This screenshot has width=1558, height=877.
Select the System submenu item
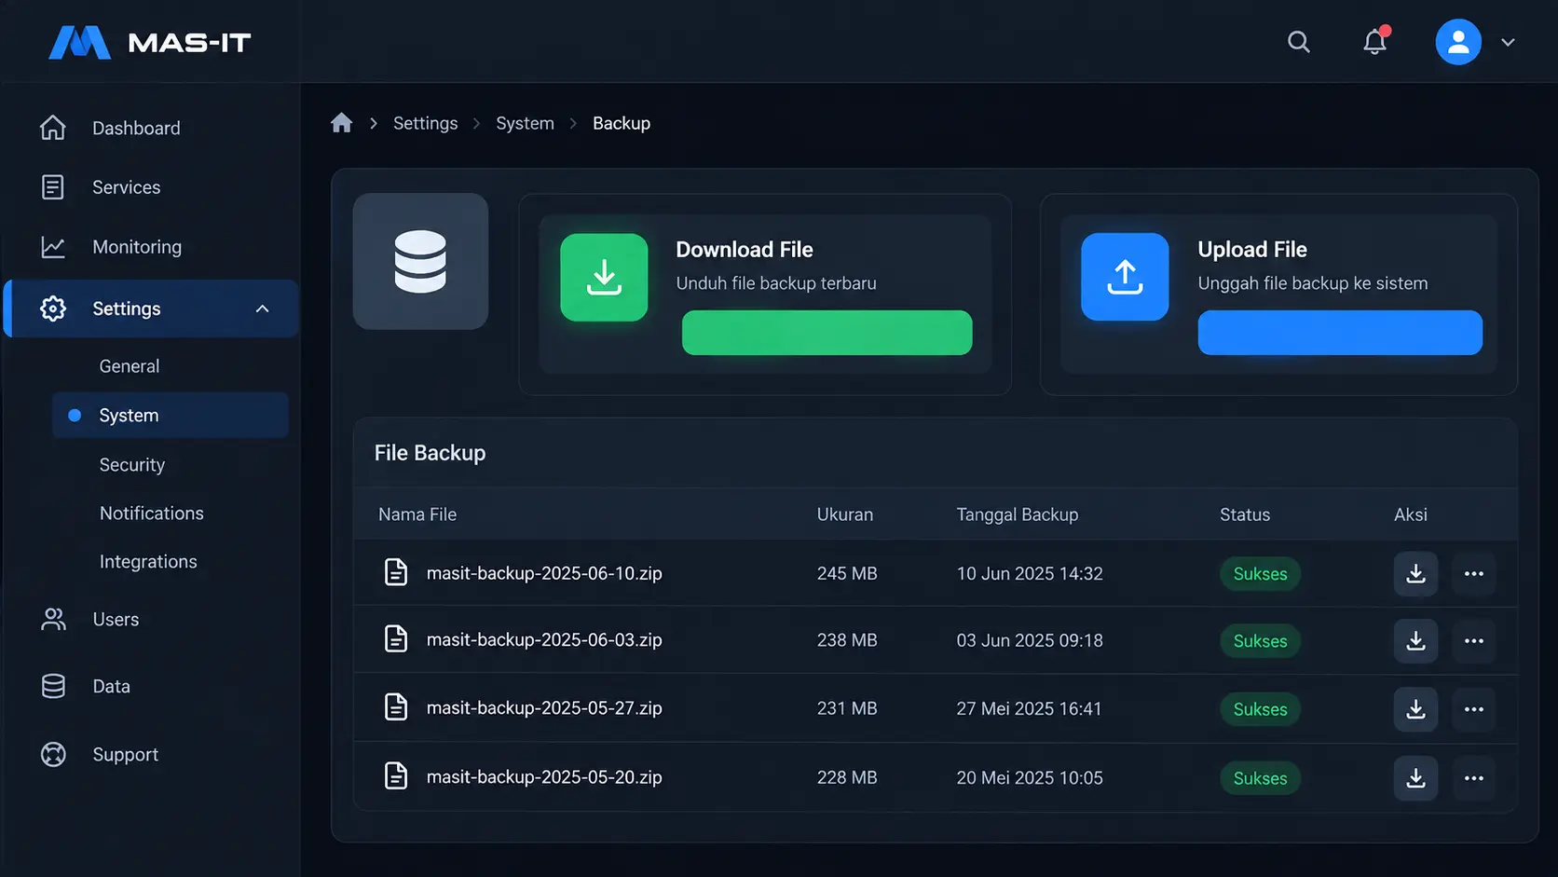[x=171, y=415]
